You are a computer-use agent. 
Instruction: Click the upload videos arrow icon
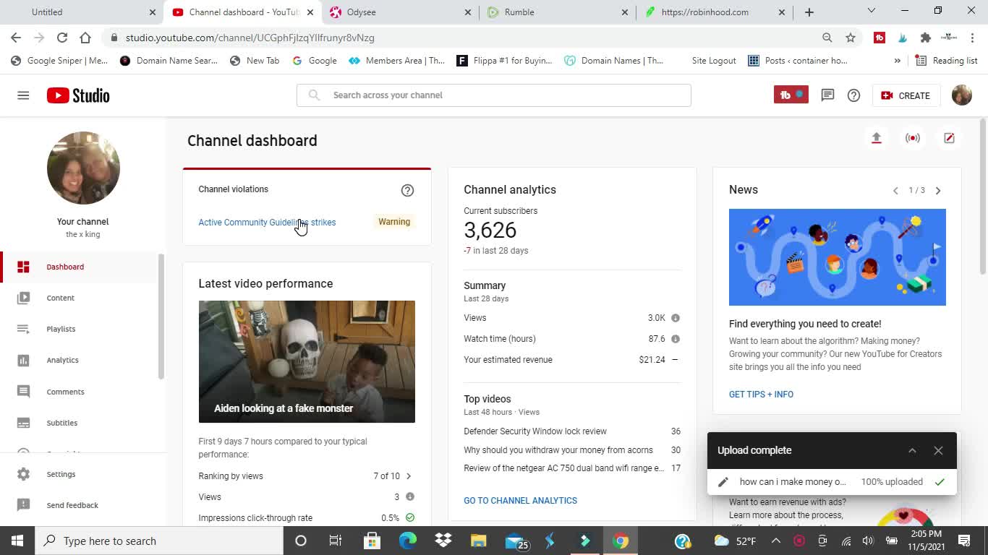876,138
